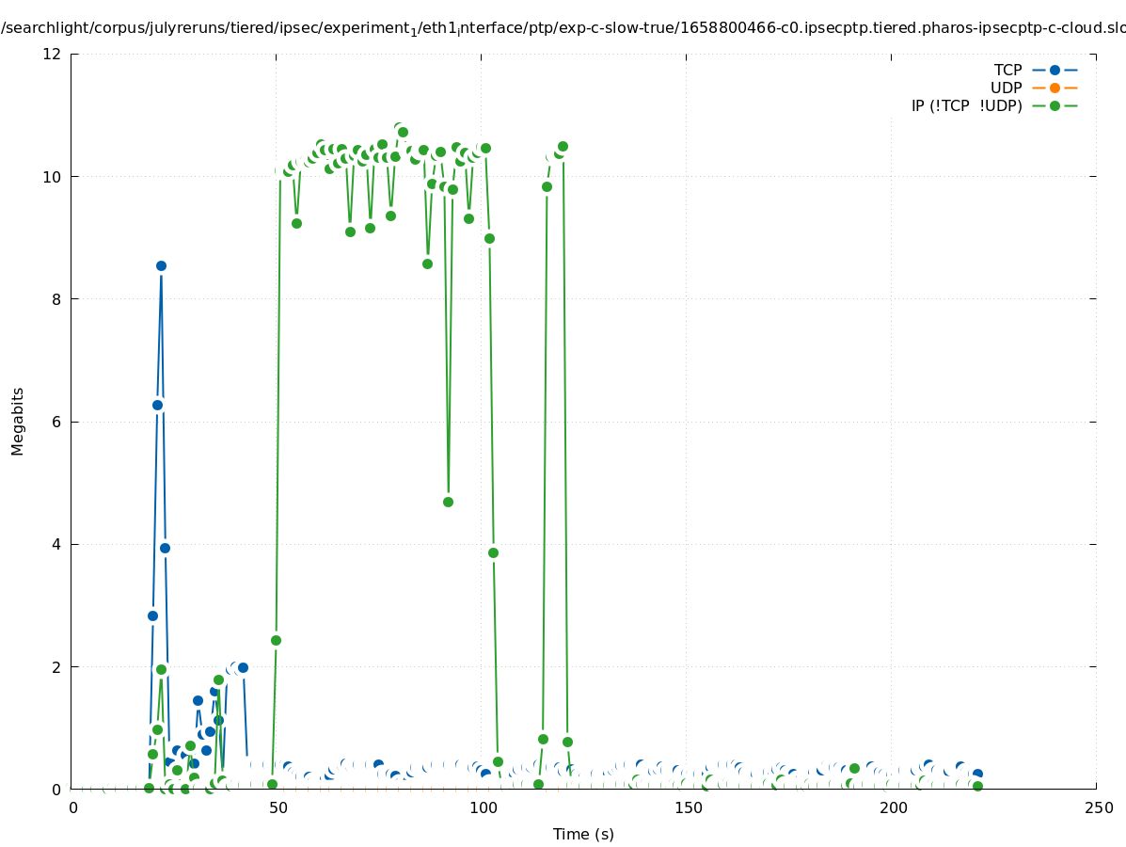The image size is (1126, 847).
Task: Click the last blue TCP point at 220 seconds
Action: point(977,774)
